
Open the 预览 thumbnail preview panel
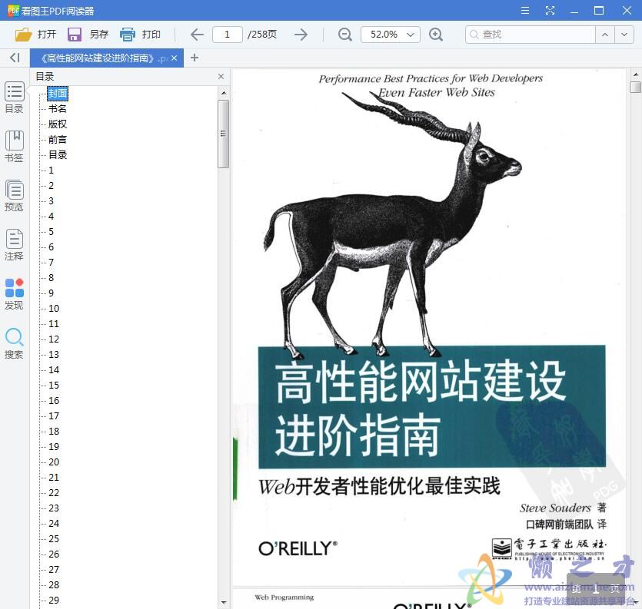tap(15, 196)
